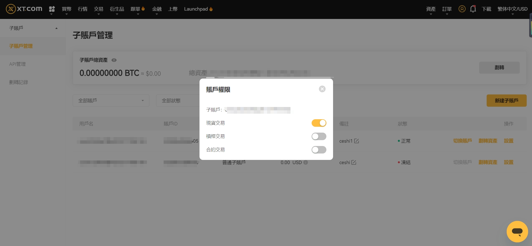
Task: Click 切換賬戶 in the frozen ceshi row
Action: 462,162
